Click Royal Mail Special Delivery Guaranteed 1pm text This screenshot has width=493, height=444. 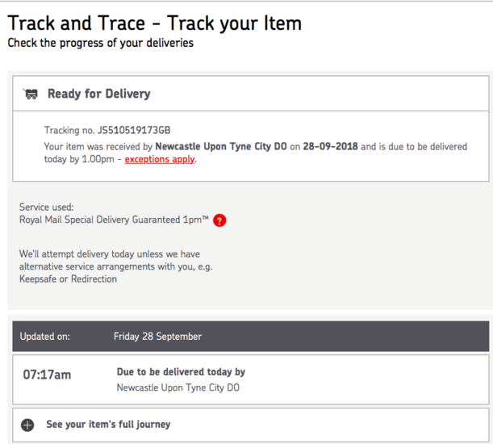114,220
